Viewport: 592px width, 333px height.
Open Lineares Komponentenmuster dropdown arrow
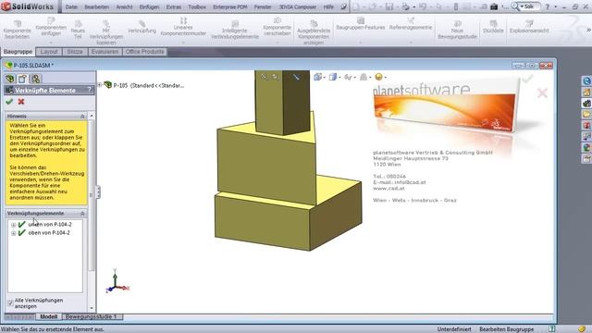(x=183, y=43)
